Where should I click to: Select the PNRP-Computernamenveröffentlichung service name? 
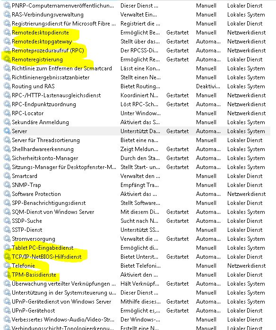coord(63,6)
